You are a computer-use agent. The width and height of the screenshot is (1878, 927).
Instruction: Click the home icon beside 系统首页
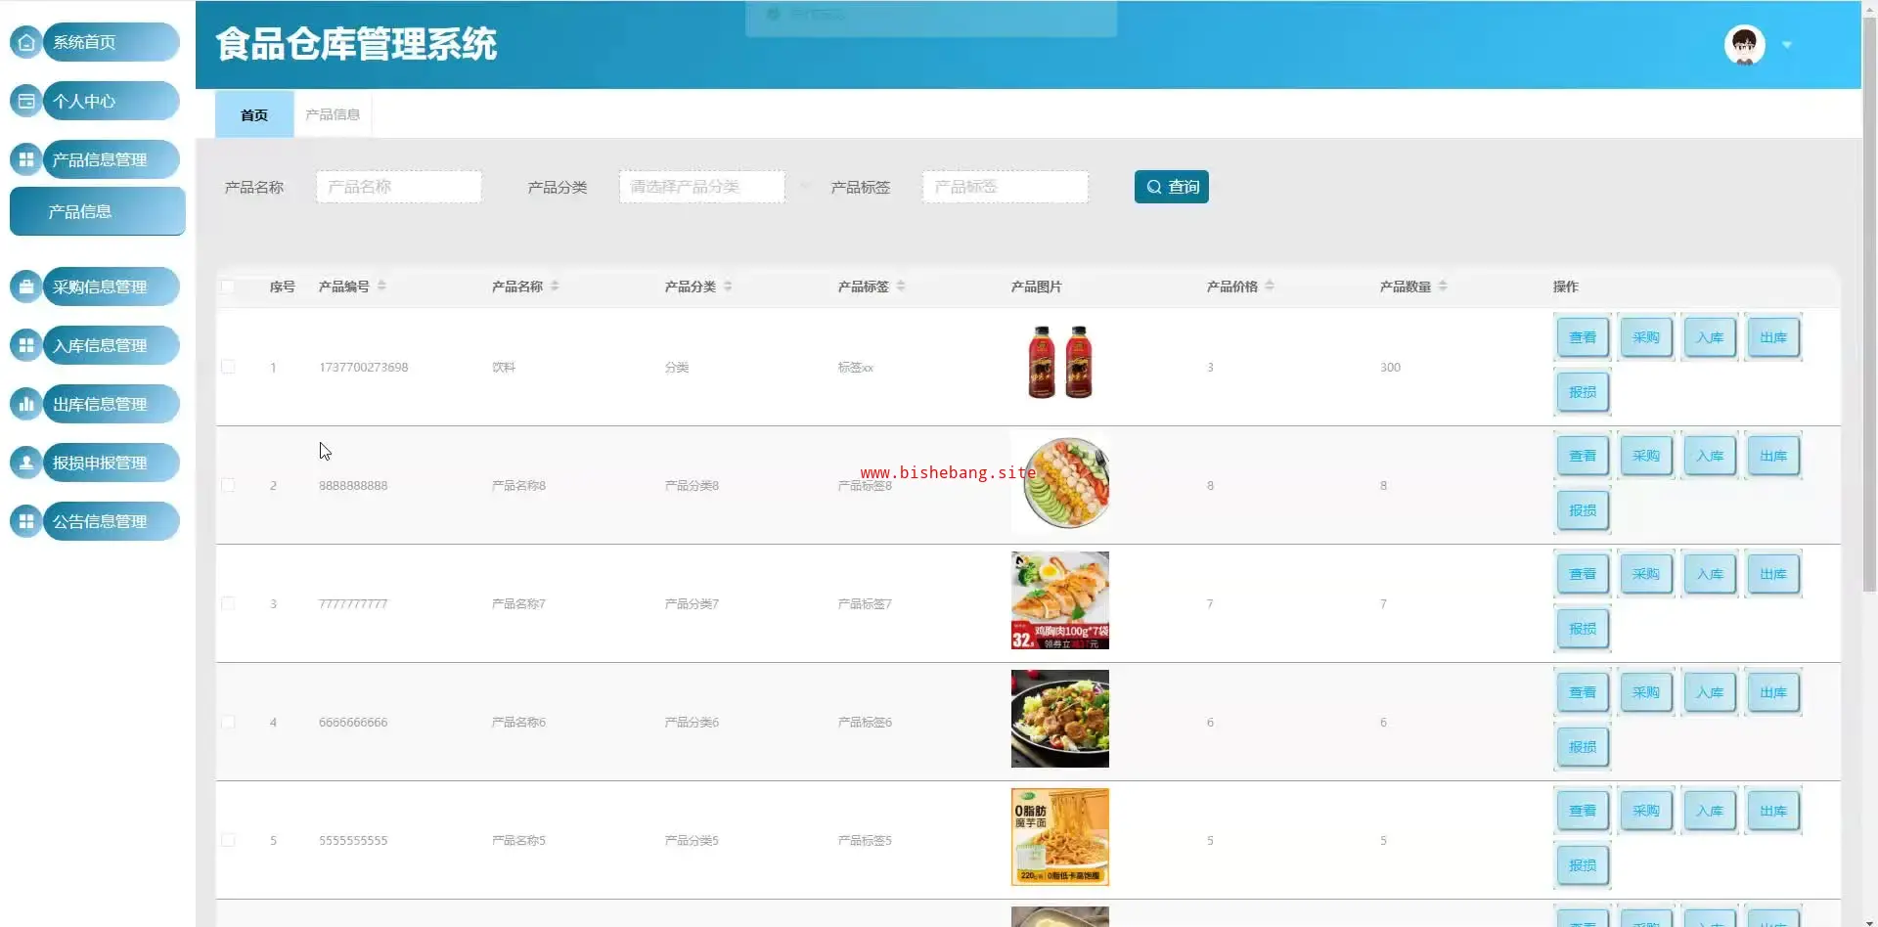tap(26, 42)
